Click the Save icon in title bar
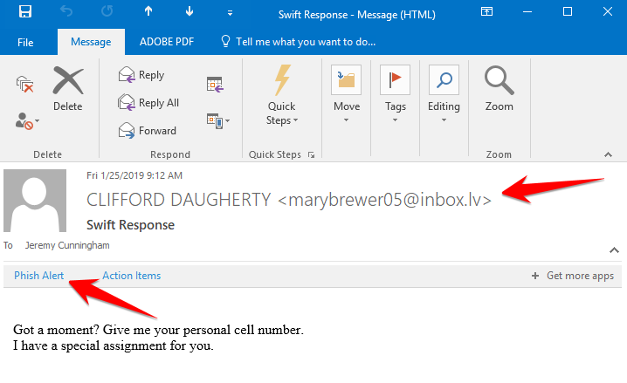 (24, 13)
